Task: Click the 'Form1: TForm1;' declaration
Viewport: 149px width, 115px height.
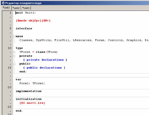Action: [x=32, y=83]
